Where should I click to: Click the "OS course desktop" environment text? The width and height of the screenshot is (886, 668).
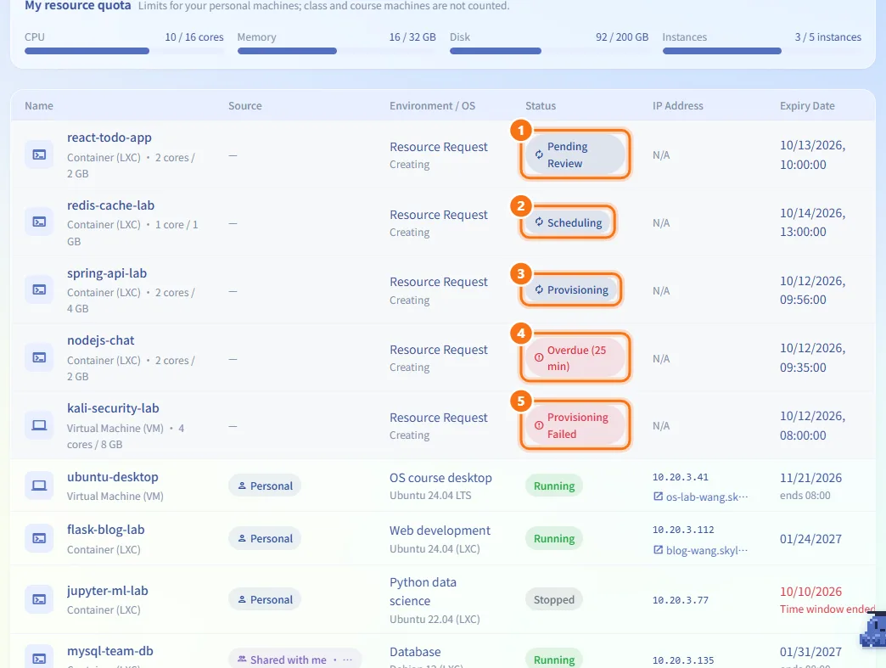pos(440,478)
